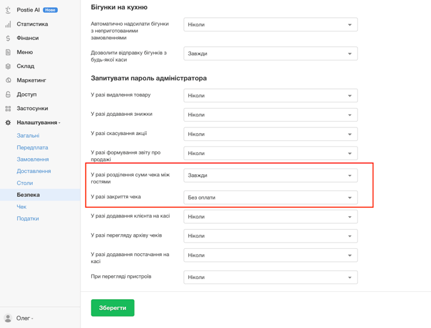Go to Маркетинг section
Screen dimensions: 431x328
point(32,80)
